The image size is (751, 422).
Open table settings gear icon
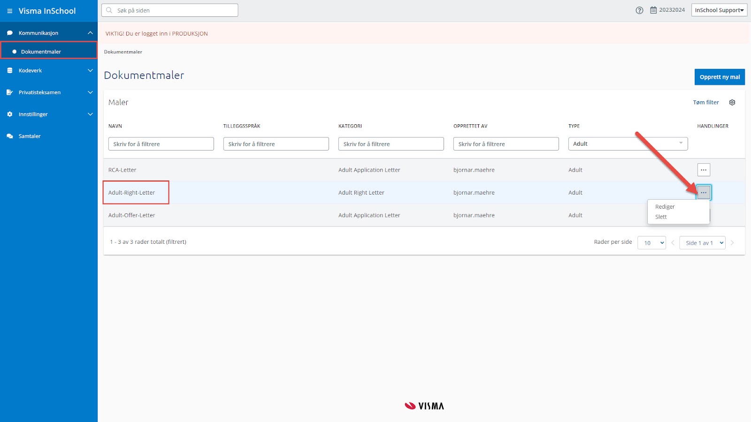pyautogui.click(x=732, y=102)
